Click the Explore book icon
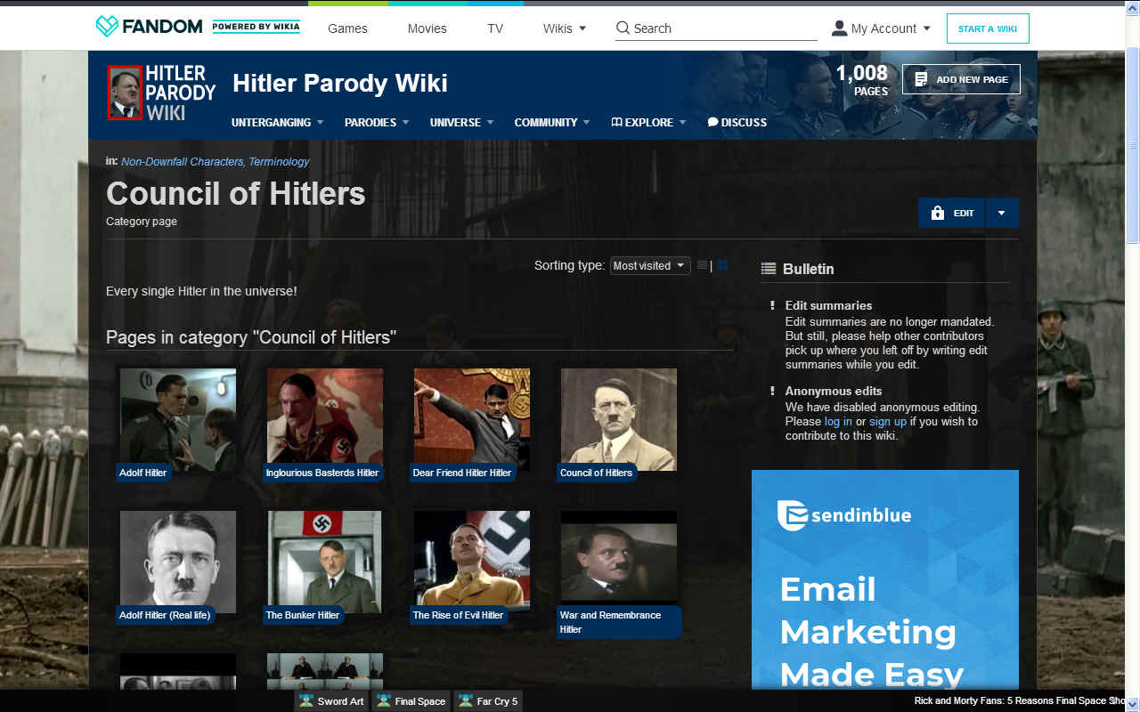The width and height of the screenshot is (1140, 712). coord(616,122)
